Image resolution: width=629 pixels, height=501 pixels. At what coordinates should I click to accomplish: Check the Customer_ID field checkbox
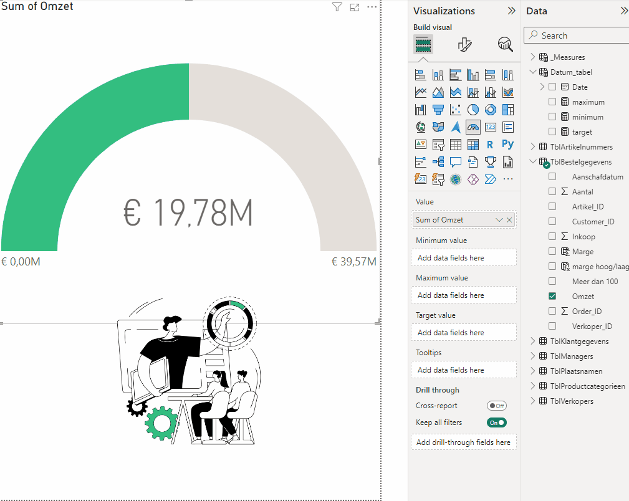pyautogui.click(x=552, y=221)
